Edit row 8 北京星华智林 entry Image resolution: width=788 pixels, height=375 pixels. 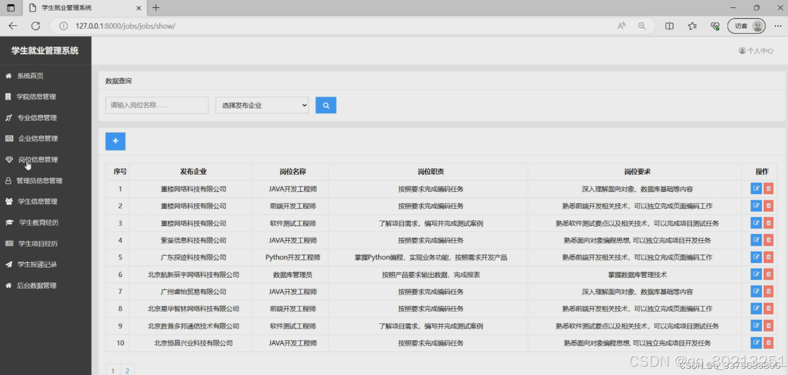(756, 308)
